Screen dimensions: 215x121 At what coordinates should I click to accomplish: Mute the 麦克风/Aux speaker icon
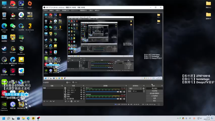(121, 92)
